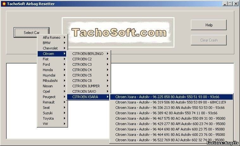Choose Toyota from the car menu
Screen dimensions: 240x146
point(52,118)
